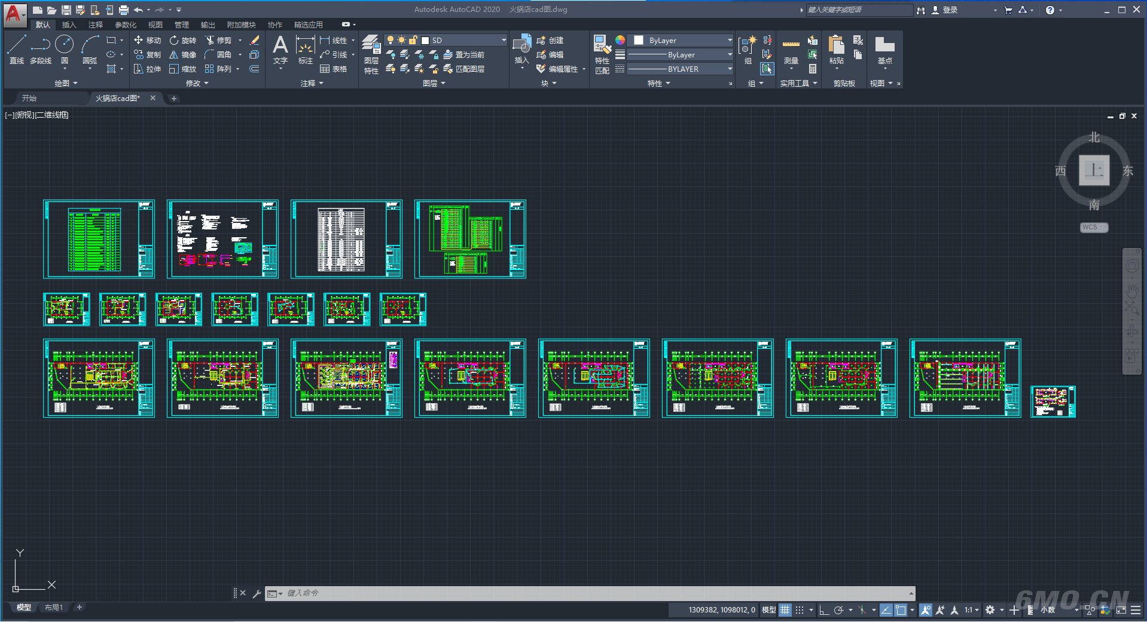The width and height of the screenshot is (1147, 622).
Task: Expand the 图层 panel
Action: pos(434,83)
